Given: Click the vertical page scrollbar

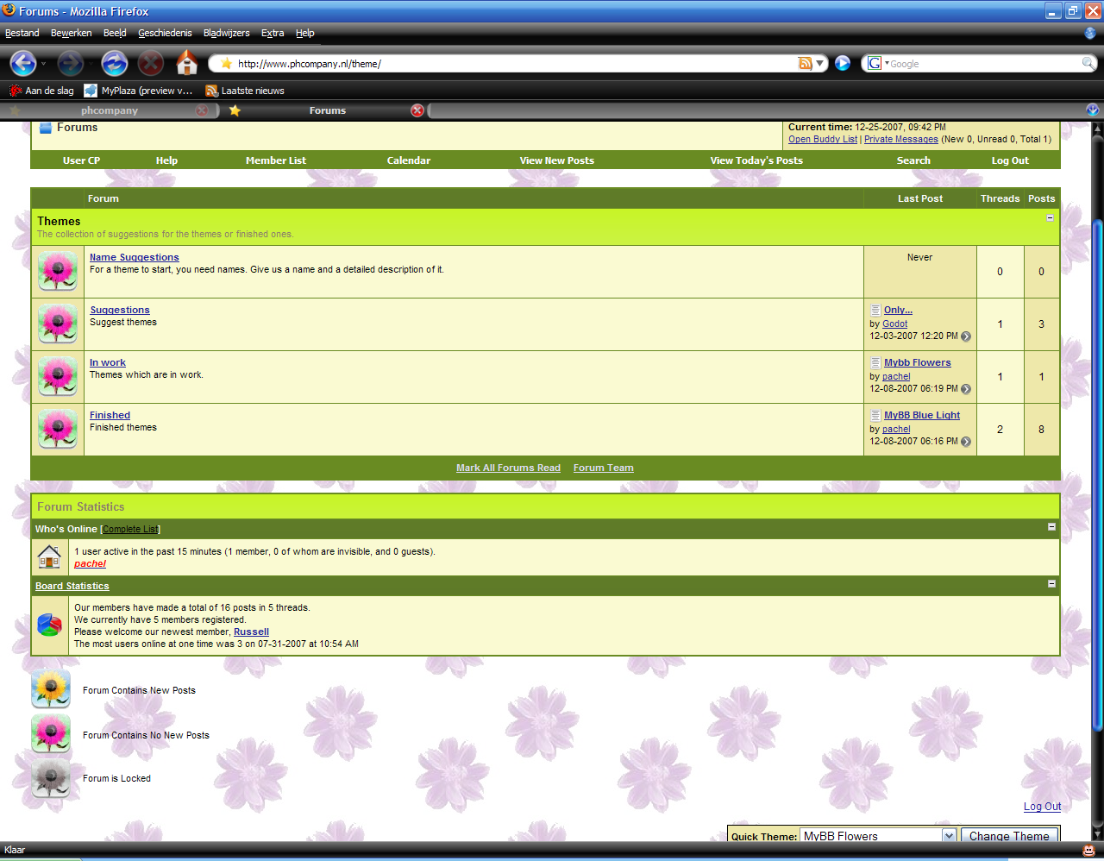Looking at the screenshot, I should (x=1097, y=474).
